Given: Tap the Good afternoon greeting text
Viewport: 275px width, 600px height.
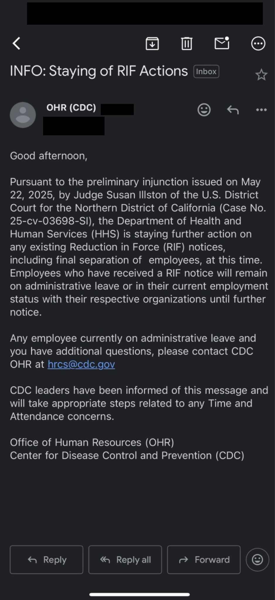Looking at the screenshot, I should 49,156.
